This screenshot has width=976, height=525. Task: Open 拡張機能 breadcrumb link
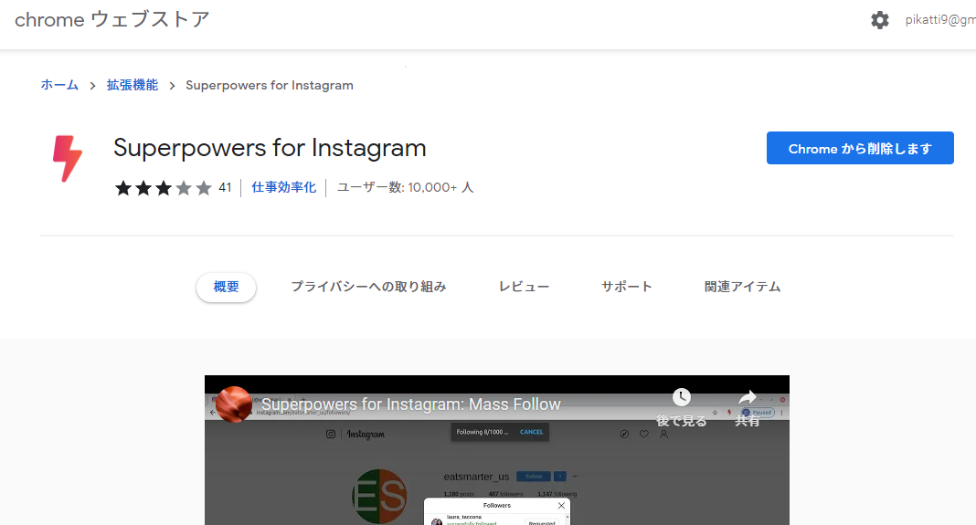point(132,85)
